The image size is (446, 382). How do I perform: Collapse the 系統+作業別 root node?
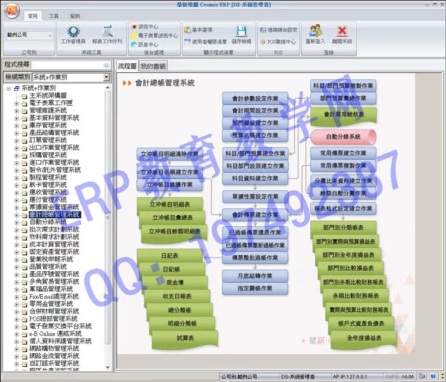pos(9,88)
